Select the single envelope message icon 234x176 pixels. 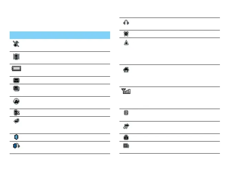pos(16,80)
